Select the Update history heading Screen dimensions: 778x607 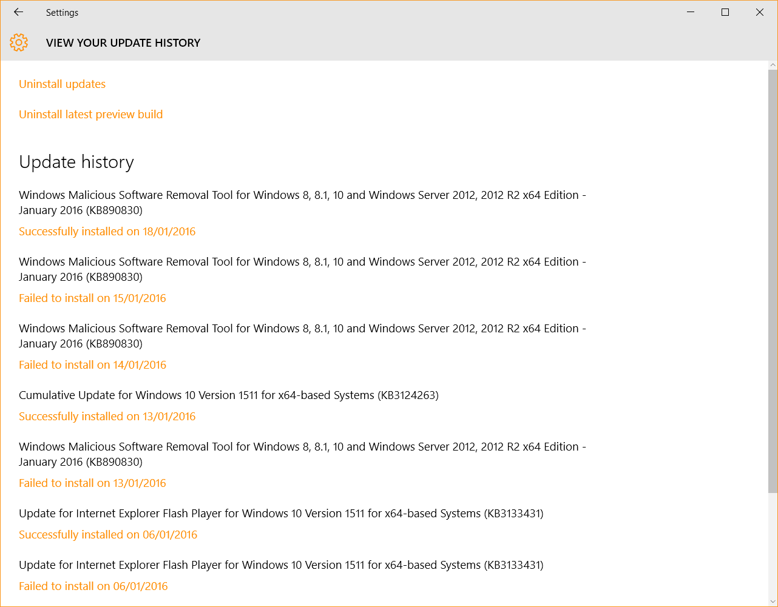(76, 162)
